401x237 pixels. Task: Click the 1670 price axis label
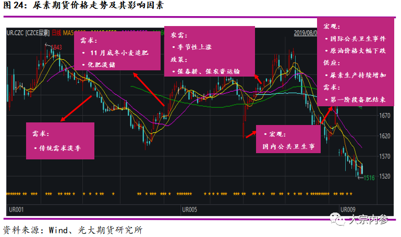pos(385,116)
